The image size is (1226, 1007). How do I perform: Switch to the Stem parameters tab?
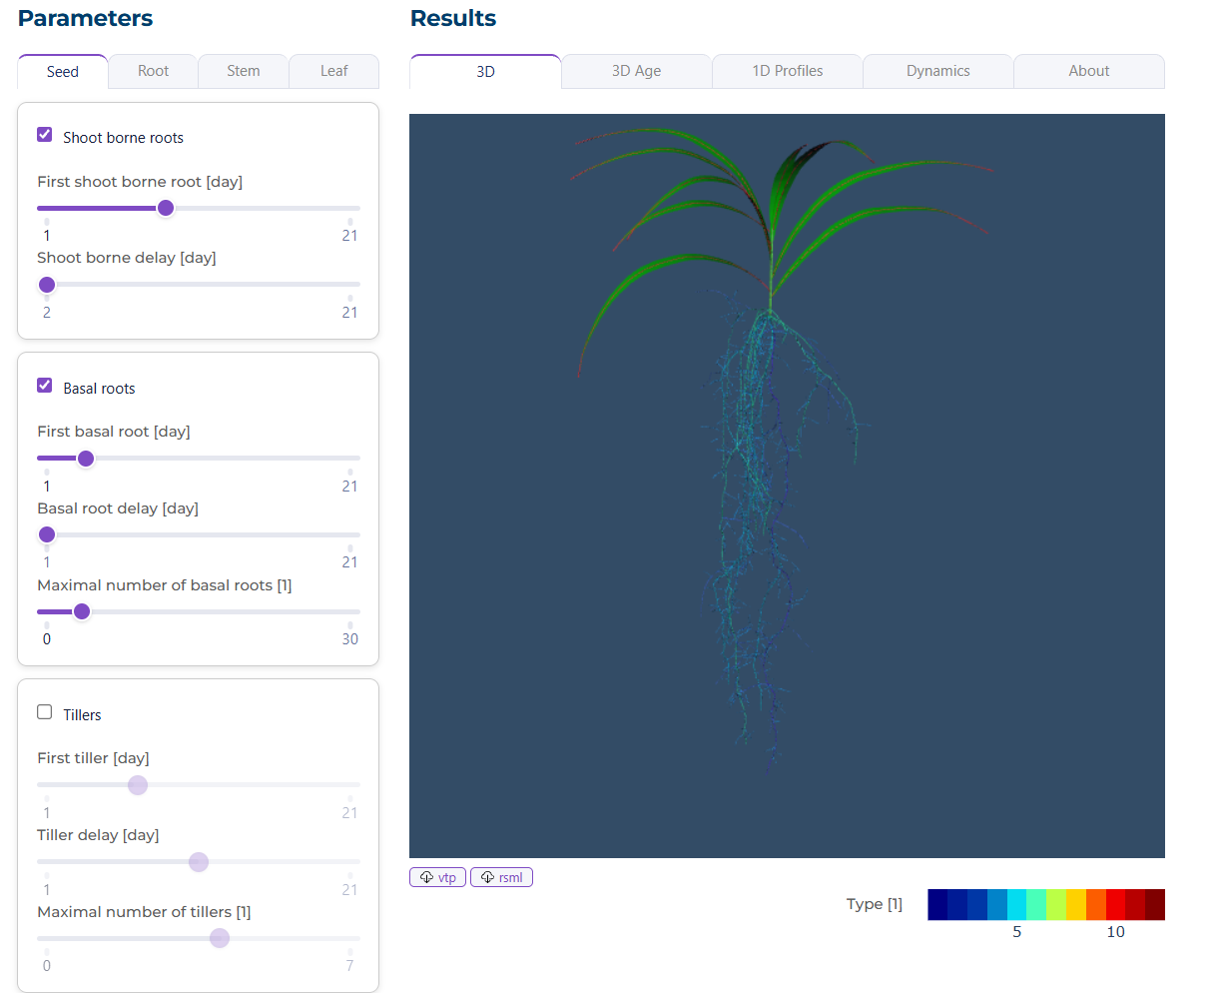pos(243,71)
